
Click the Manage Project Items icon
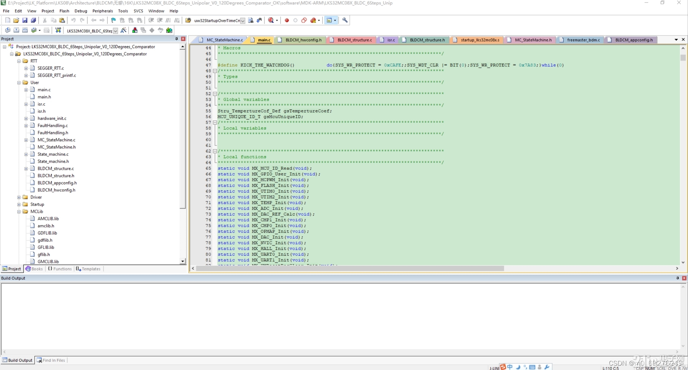point(135,30)
